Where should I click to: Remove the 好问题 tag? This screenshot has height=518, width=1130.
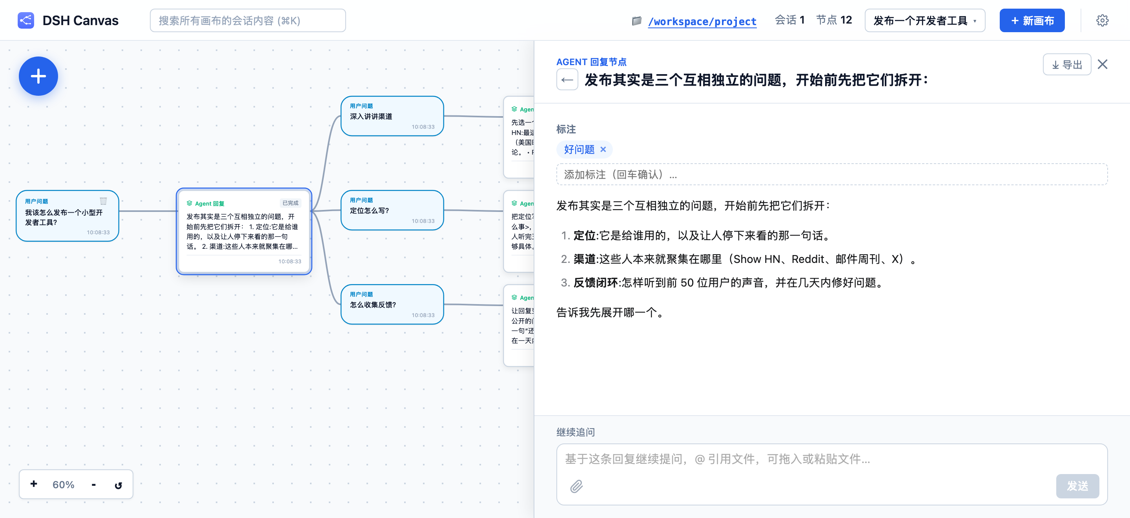tap(603, 150)
